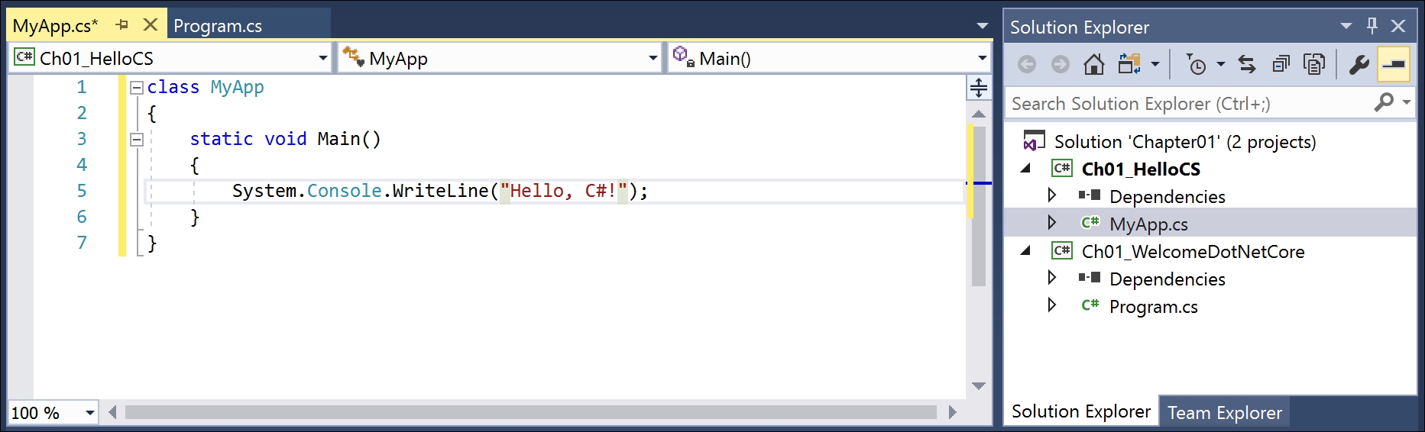
Task: Toggle Show All Files in Solution Explorer
Action: (x=1314, y=65)
